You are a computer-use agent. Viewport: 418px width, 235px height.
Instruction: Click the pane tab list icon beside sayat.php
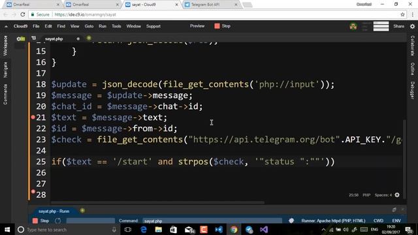click(x=33, y=39)
